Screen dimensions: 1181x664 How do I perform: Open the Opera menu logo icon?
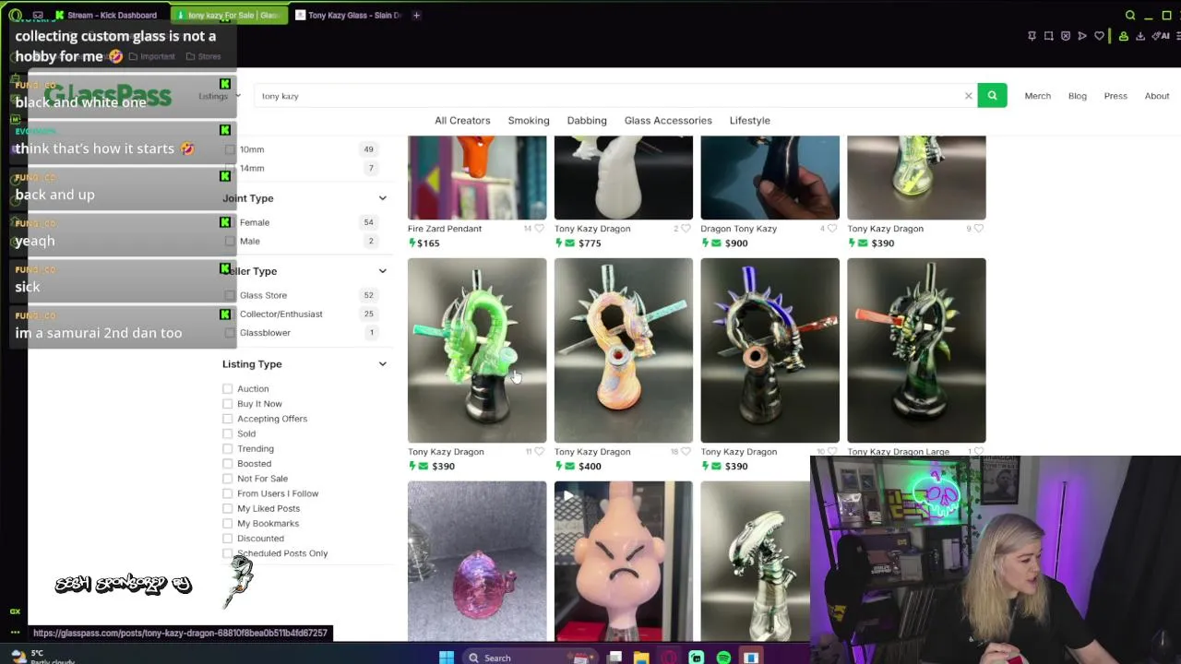click(x=15, y=15)
